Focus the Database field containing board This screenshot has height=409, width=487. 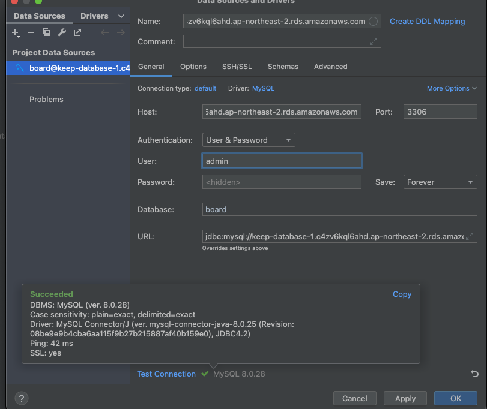pos(339,209)
